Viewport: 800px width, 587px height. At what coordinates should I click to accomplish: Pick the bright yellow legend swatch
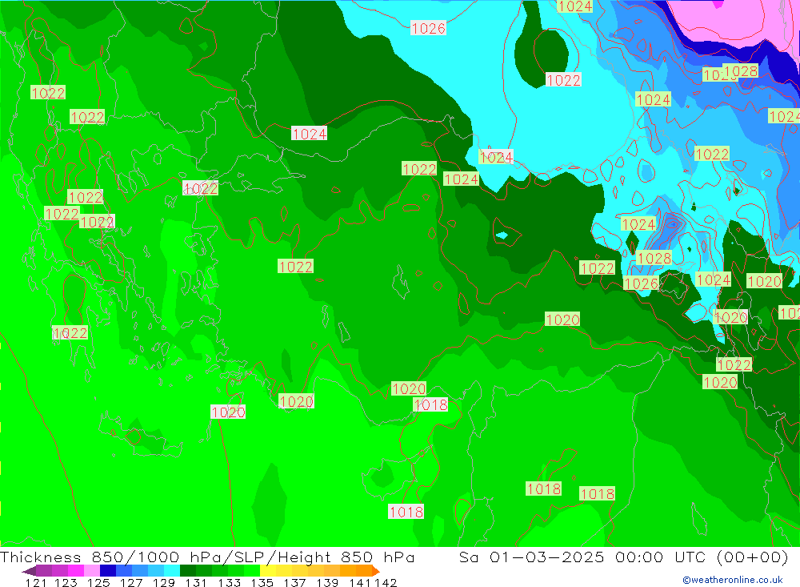(x=268, y=571)
